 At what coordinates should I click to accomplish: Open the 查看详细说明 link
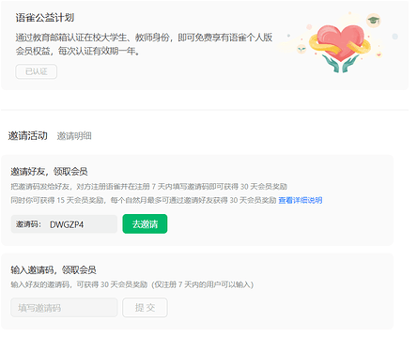pos(301,200)
